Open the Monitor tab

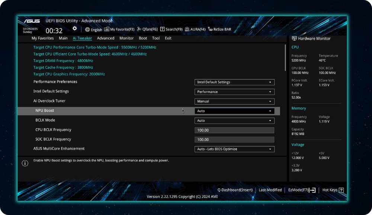pos(126,38)
